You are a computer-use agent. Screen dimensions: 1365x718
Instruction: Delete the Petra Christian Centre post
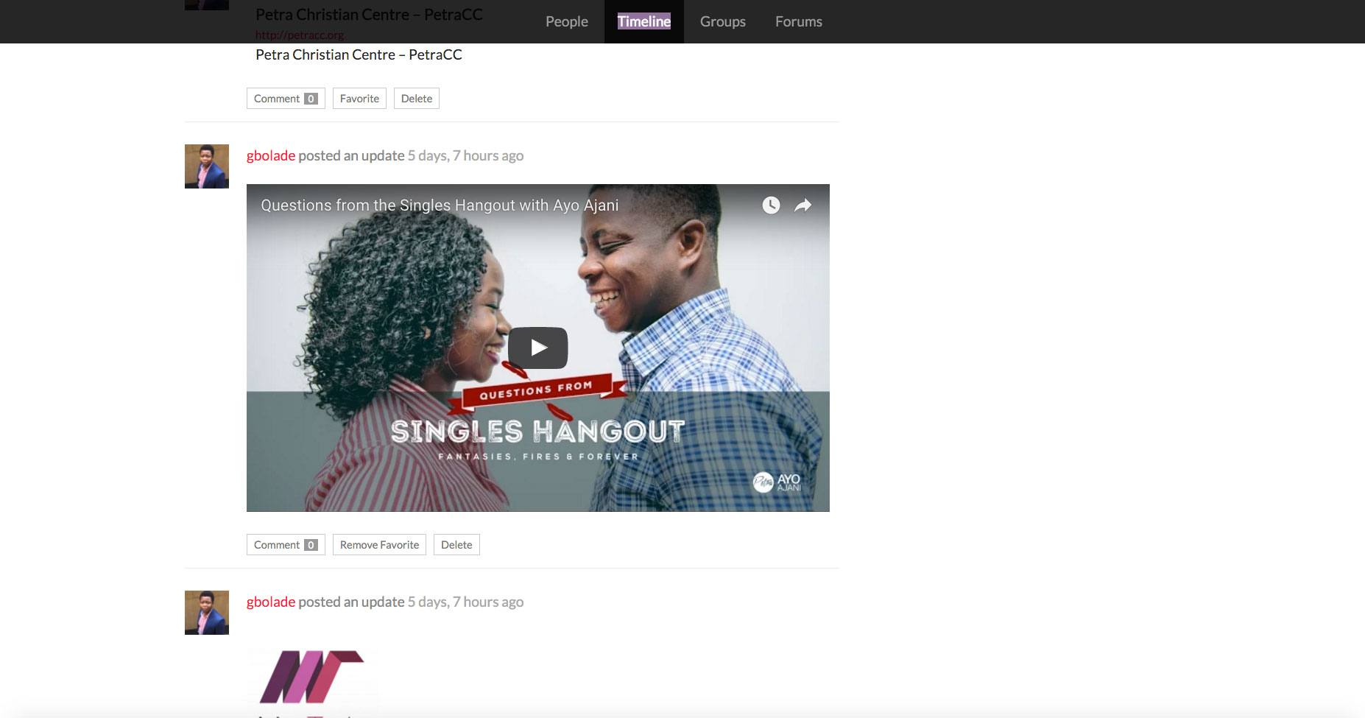point(417,99)
